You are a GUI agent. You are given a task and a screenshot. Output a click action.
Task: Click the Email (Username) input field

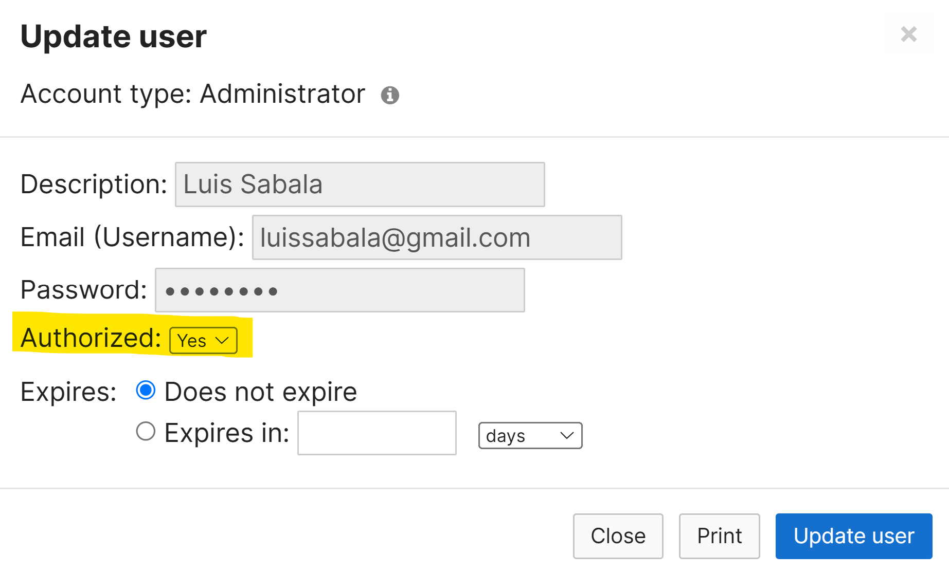(x=437, y=237)
